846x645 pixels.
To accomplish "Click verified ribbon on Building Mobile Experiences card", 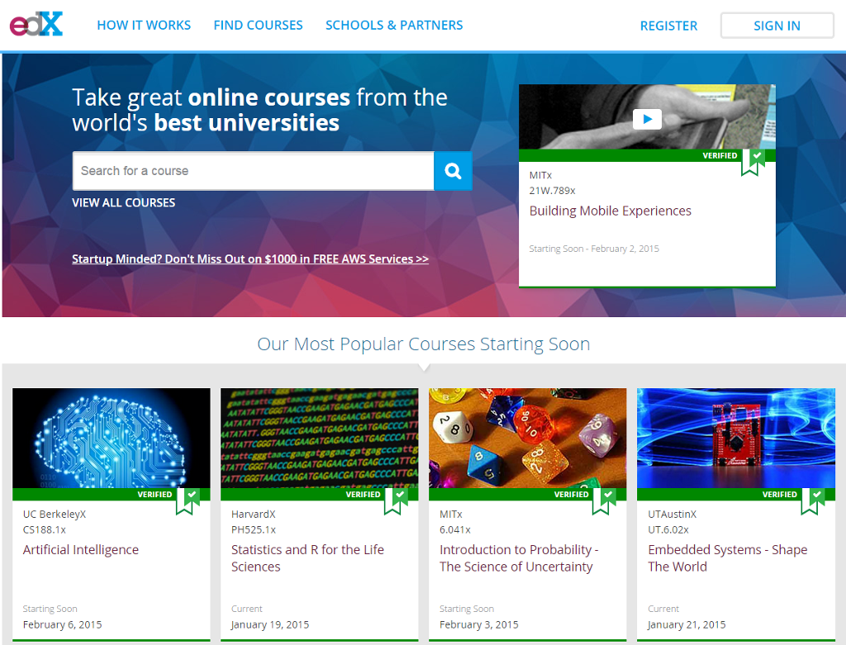I will click(x=753, y=163).
